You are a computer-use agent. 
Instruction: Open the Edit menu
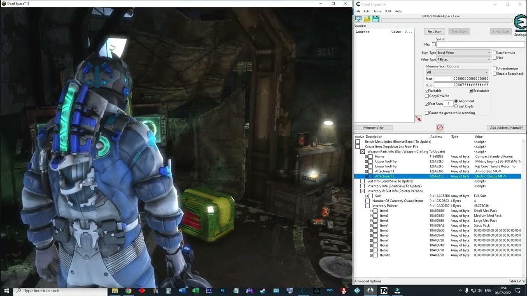[x=367, y=11]
